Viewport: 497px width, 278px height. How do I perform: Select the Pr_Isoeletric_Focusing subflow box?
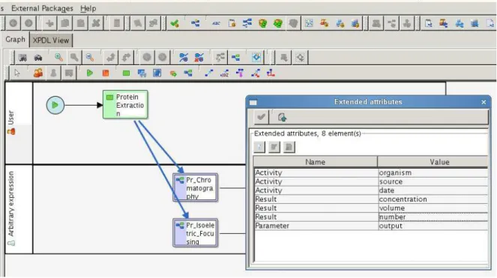195,233
